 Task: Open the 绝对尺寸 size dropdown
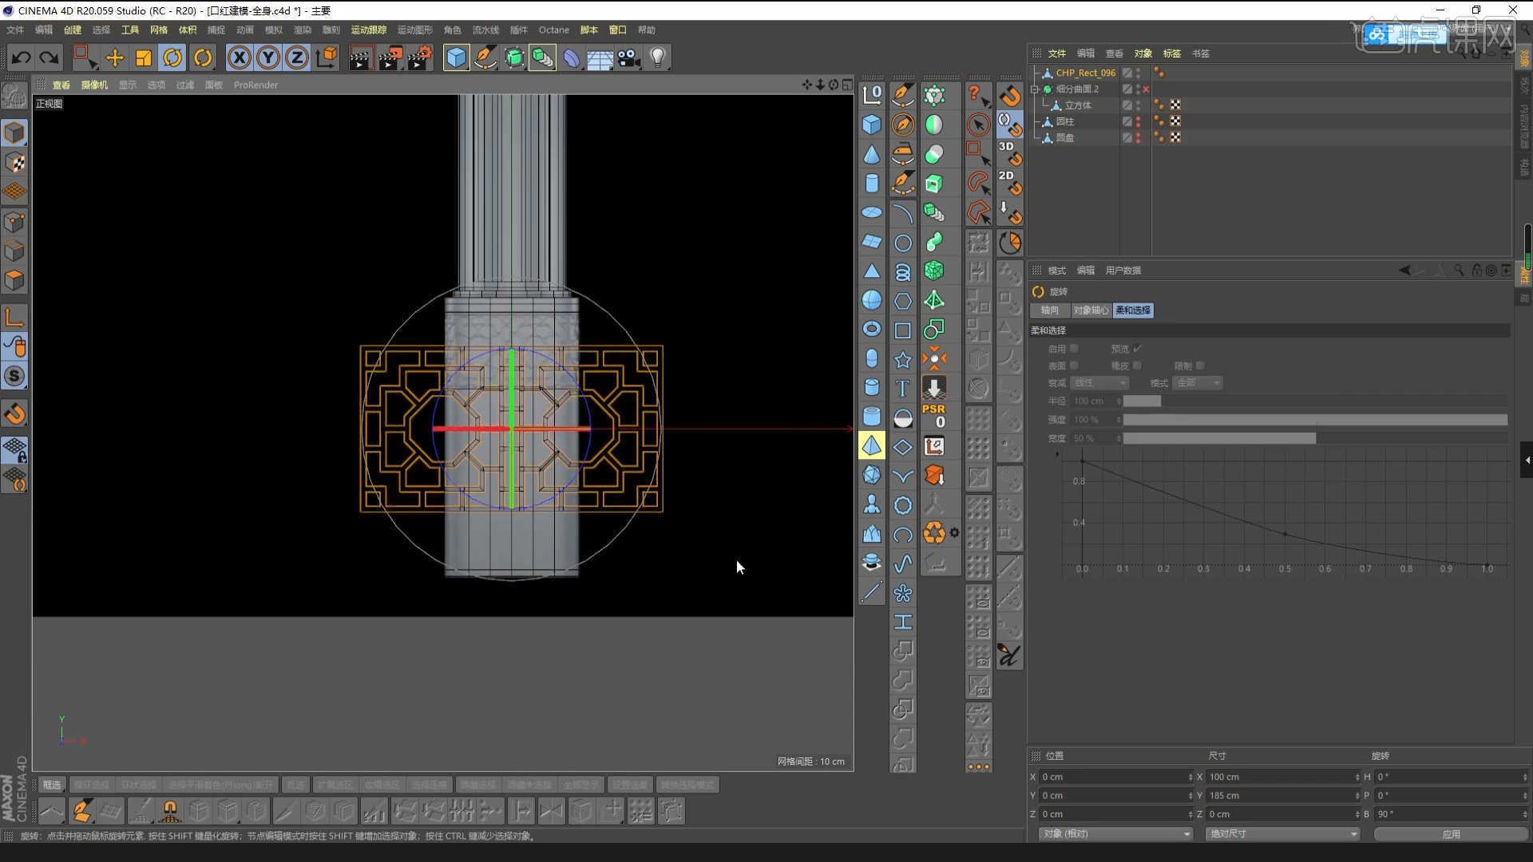(1282, 834)
